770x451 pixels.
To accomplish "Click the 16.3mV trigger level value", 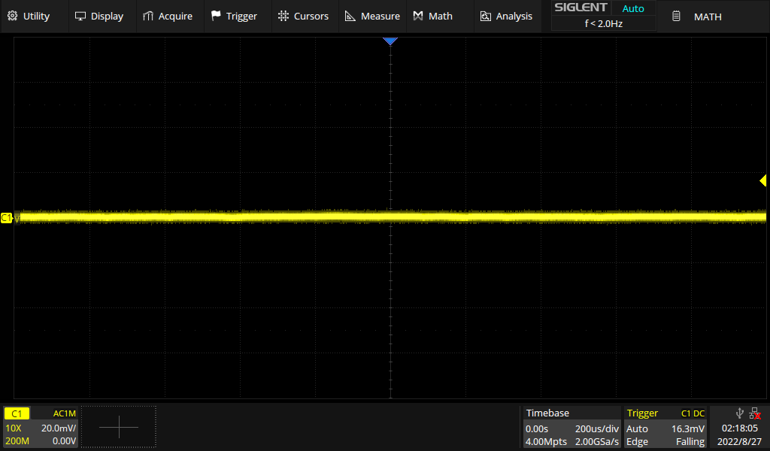I will [x=687, y=428].
